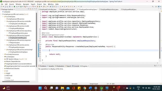This screenshot has width=162, height=91.
Task: Collapse all in Package Explorer toolbar
Action: (29, 9)
